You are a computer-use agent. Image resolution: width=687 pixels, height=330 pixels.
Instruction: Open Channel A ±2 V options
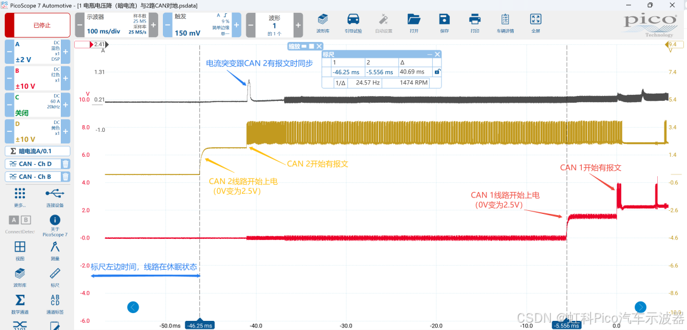click(x=37, y=52)
